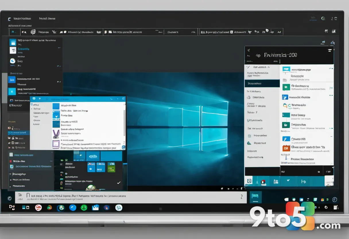Select the blue puzzle-style icon in the right panel list
This screenshot has height=239, width=349.
[x=285, y=97]
